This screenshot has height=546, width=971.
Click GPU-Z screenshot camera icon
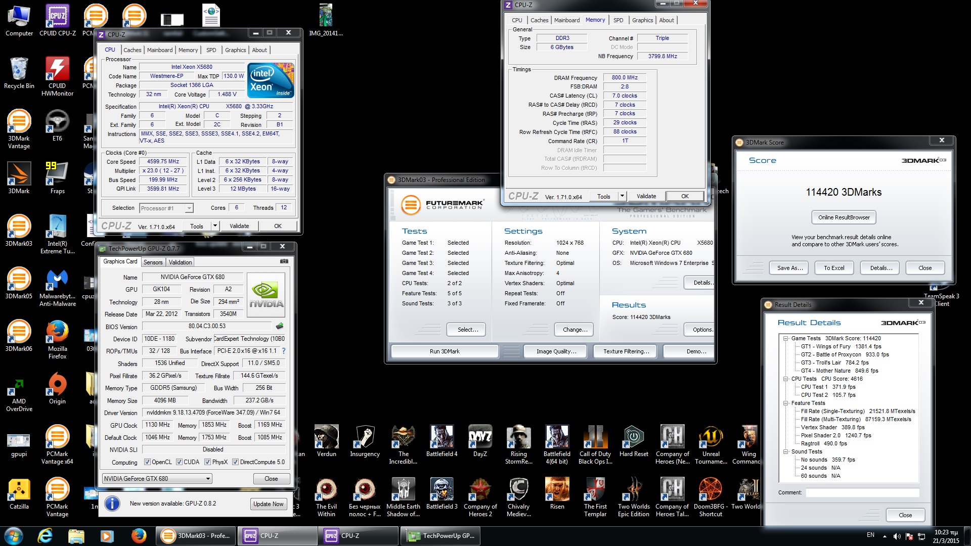coord(284,261)
